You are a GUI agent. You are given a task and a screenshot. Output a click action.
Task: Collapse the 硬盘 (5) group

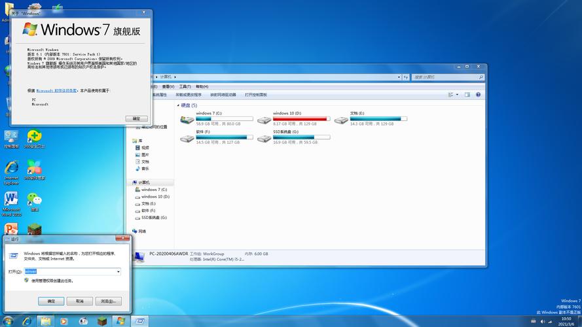(x=178, y=106)
